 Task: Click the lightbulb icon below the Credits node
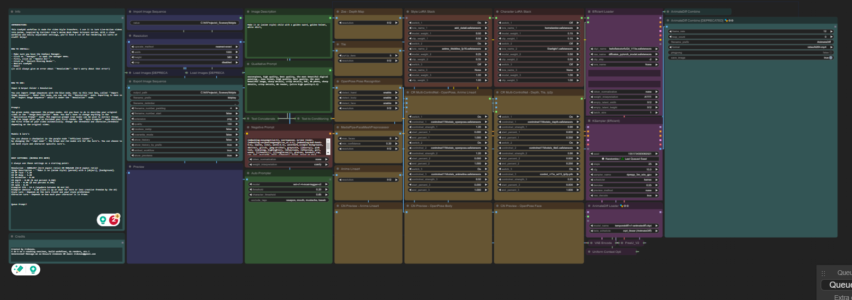[33, 269]
